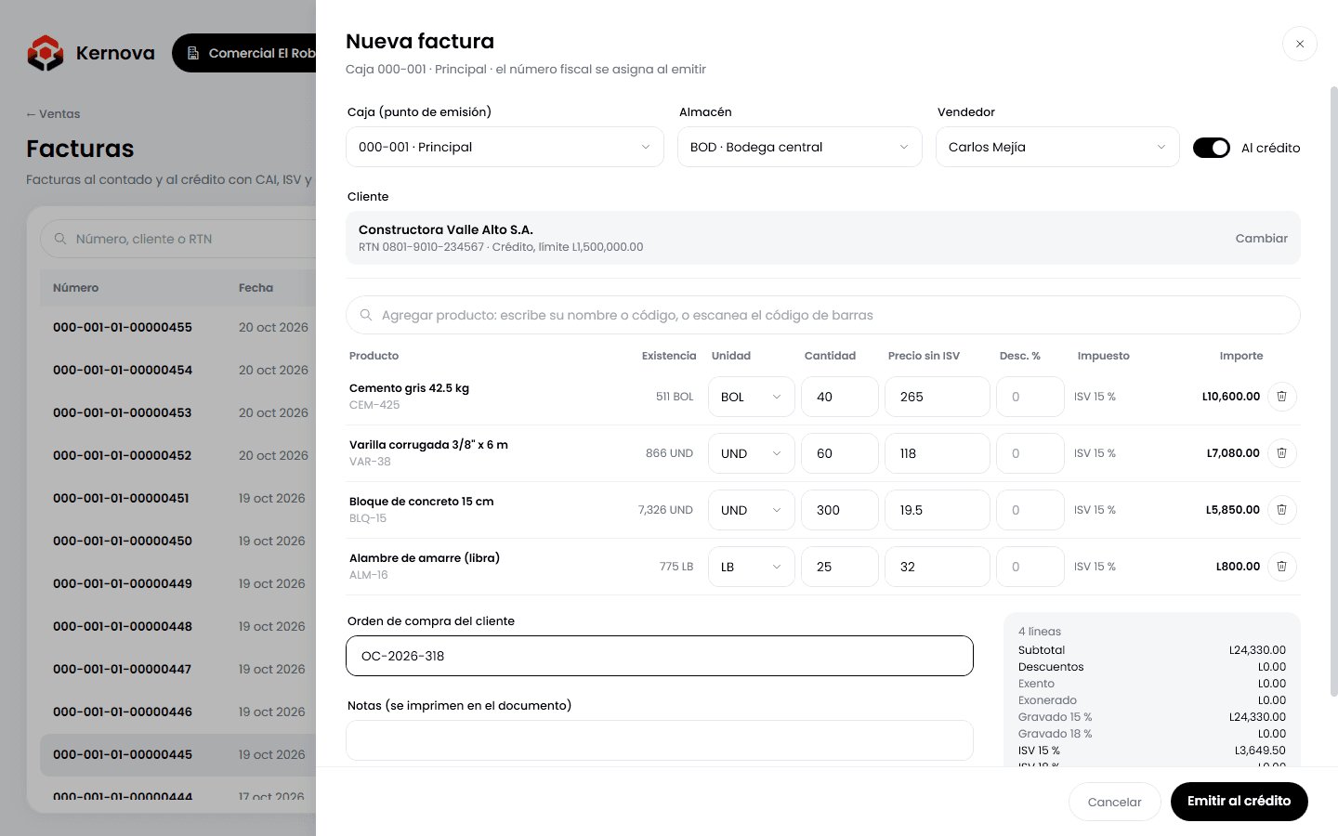Viewport: 1338px width, 836px height.
Task: Delete the Bloque de concreto 15 cm line
Action: (1281, 510)
